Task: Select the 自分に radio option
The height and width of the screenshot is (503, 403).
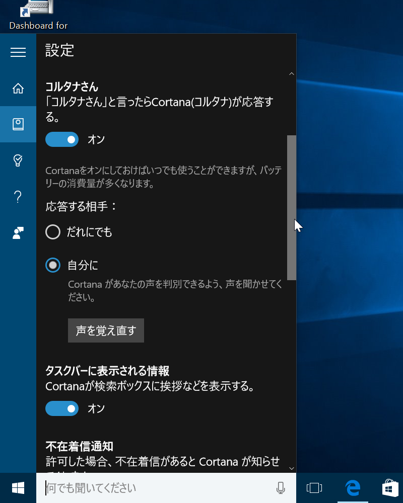Action: pyautogui.click(x=53, y=265)
